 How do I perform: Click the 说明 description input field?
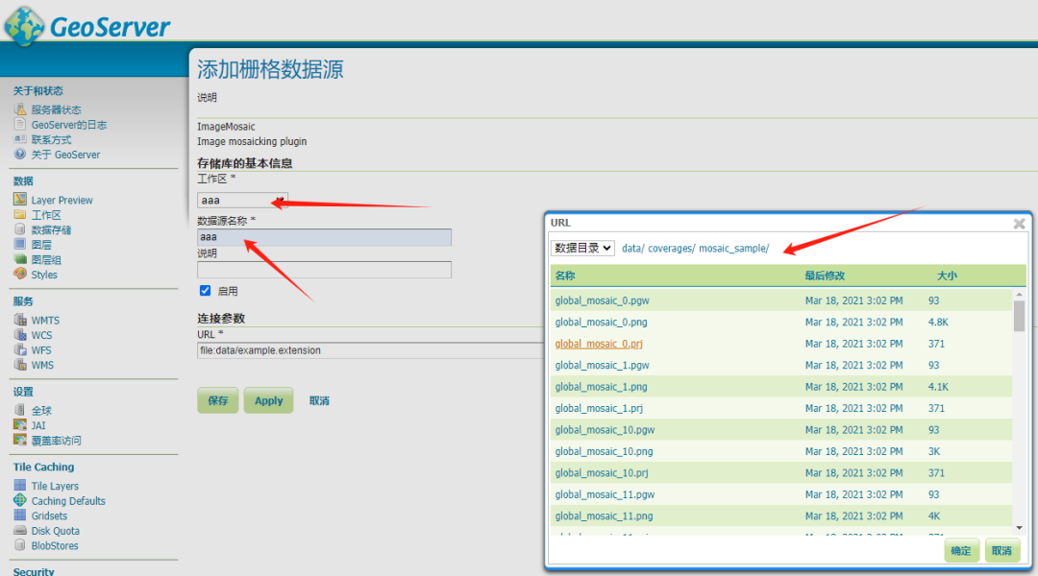point(325,269)
